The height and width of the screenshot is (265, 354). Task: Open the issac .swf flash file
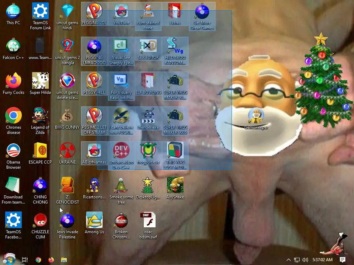click(x=148, y=226)
